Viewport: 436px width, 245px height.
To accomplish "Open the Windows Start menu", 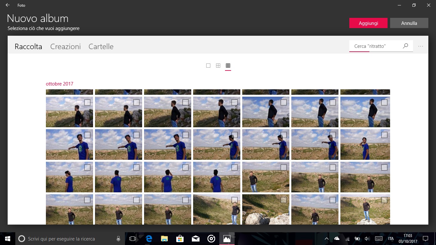I will [8, 238].
